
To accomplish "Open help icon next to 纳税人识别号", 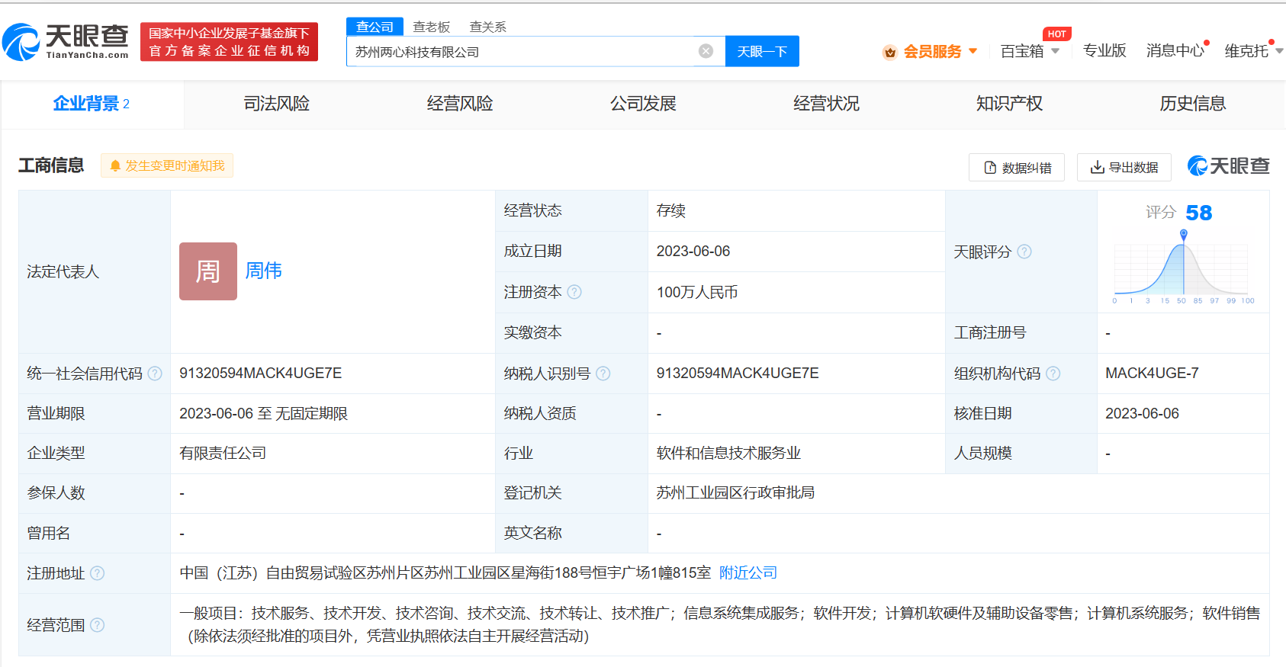I will click(603, 374).
